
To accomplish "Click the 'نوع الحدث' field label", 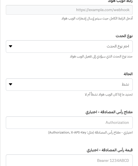I will [x=124, y=36].
